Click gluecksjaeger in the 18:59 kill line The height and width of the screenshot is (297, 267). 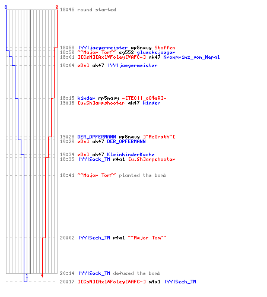click(156, 52)
